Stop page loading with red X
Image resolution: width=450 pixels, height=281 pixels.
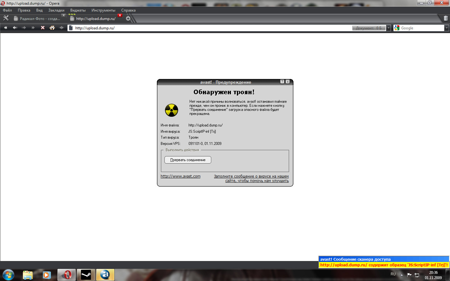tap(43, 28)
